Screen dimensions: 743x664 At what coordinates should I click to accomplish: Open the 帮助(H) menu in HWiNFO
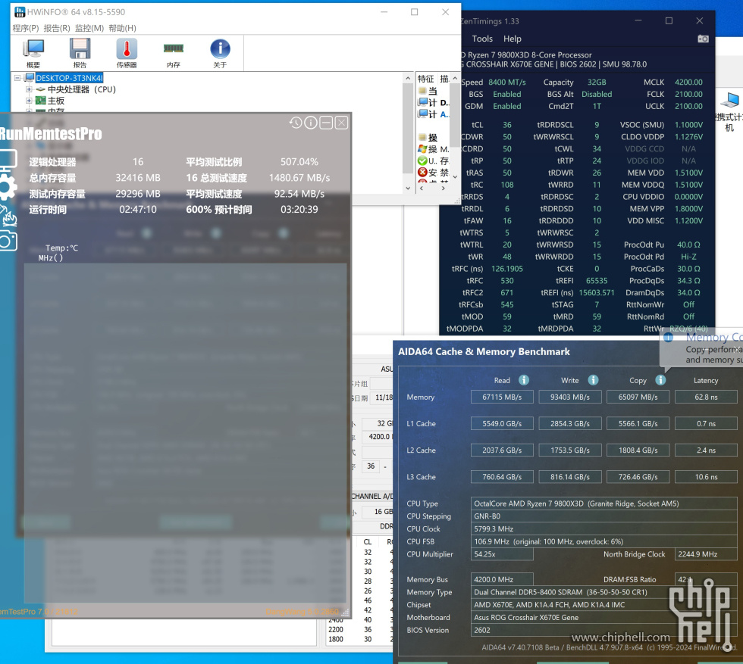[x=122, y=29]
